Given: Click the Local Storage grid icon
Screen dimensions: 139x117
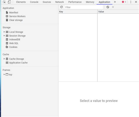Looking at the screenshot, I should [x=7, y=32].
